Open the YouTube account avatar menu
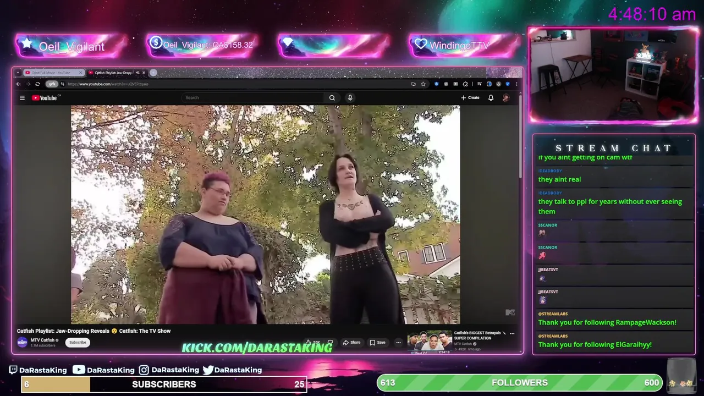704x396 pixels. click(506, 98)
